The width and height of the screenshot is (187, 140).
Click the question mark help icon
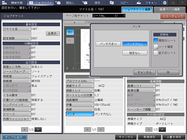coord(182,3)
